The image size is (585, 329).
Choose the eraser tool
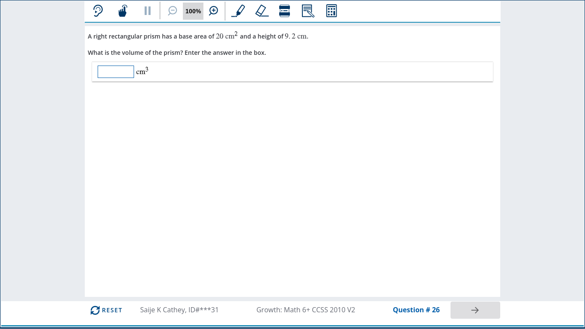click(262, 11)
